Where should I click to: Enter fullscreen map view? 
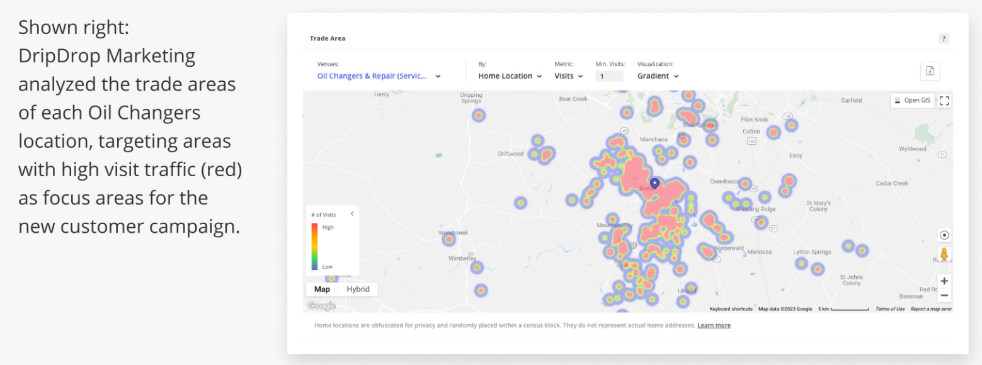click(x=944, y=100)
